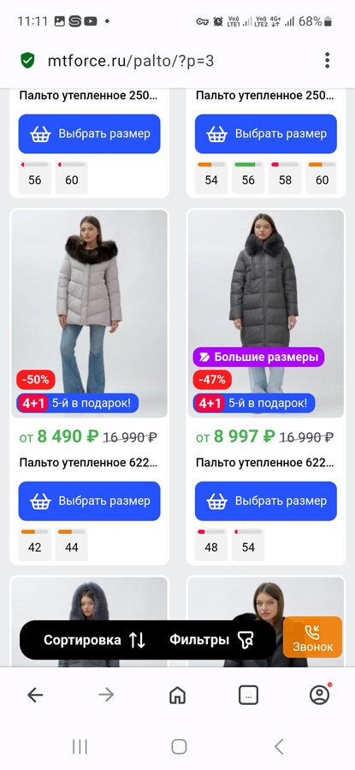Screen dimensions: 355x770
Task: Open the browser tabs switcher
Action: [x=248, y=695]
